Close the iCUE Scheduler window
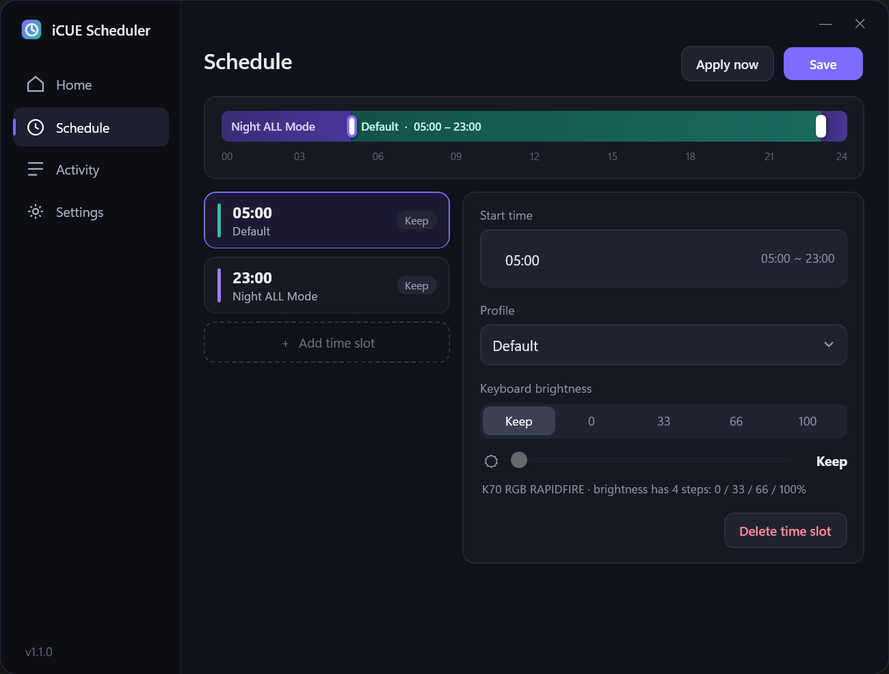The height and width of the screenshot is (674, 889). click(860, 24)
